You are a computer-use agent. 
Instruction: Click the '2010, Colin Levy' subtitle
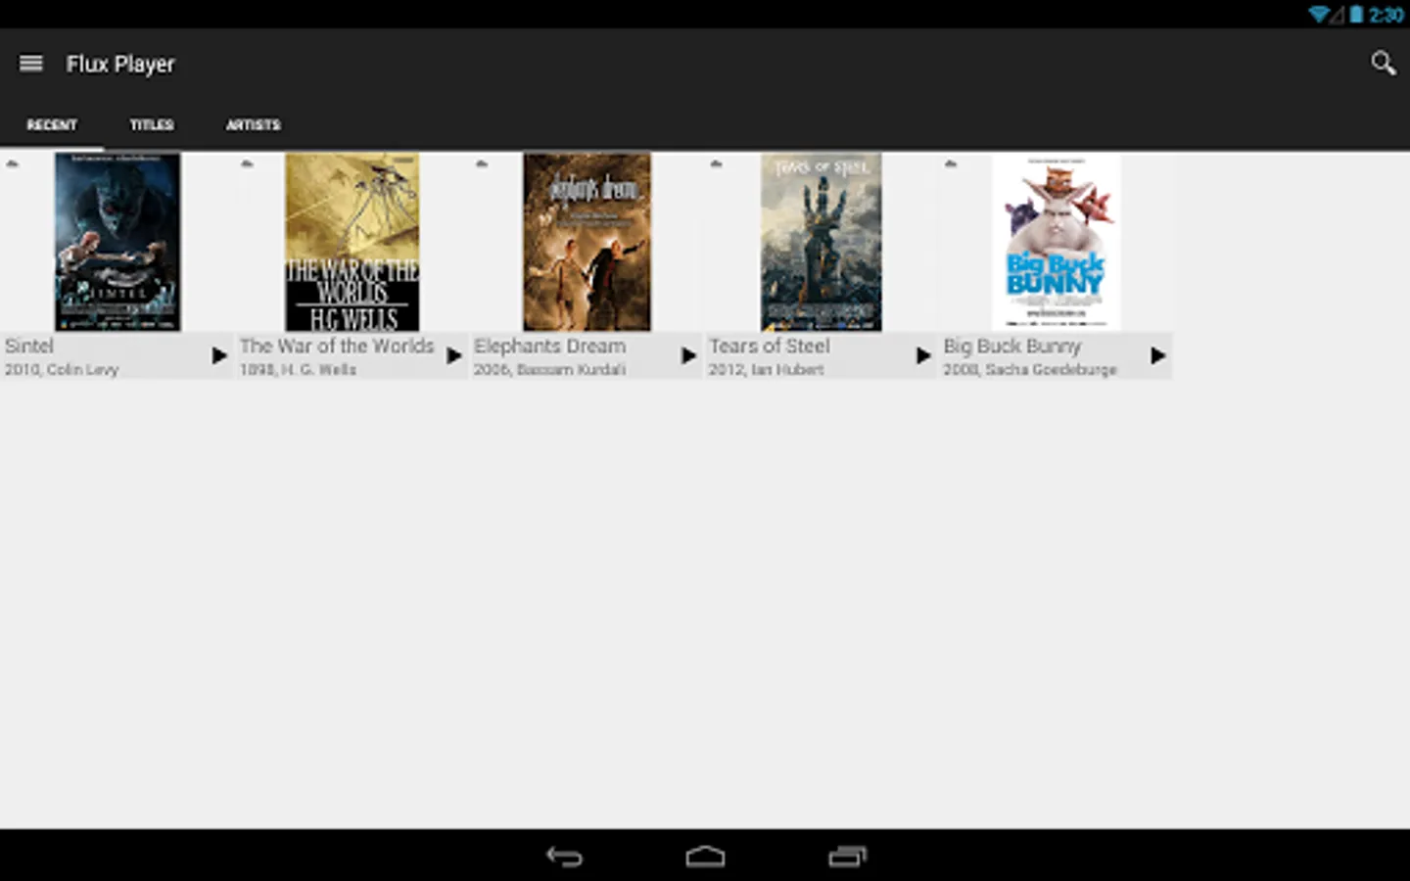62,369
